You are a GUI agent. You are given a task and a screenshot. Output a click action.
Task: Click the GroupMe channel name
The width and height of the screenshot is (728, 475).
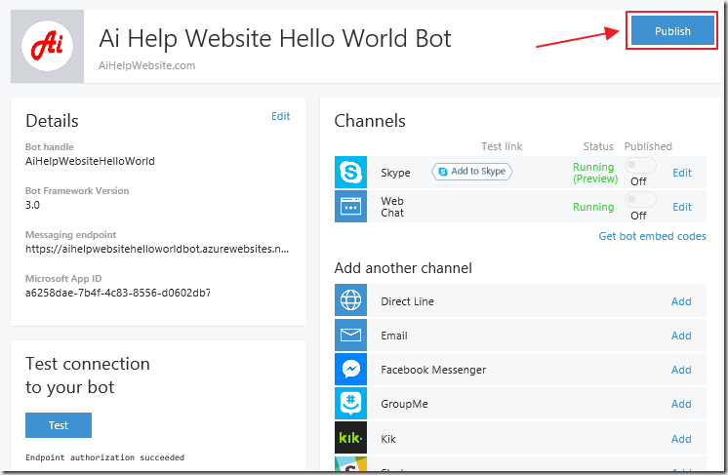tap(404, 404)
